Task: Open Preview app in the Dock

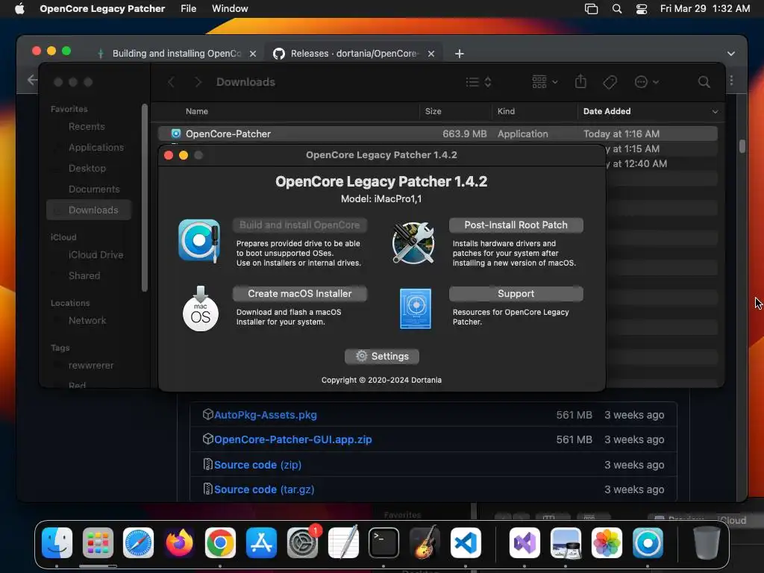Action: point(566,542)
